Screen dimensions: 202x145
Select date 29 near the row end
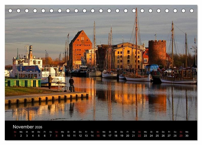(181, 136)
